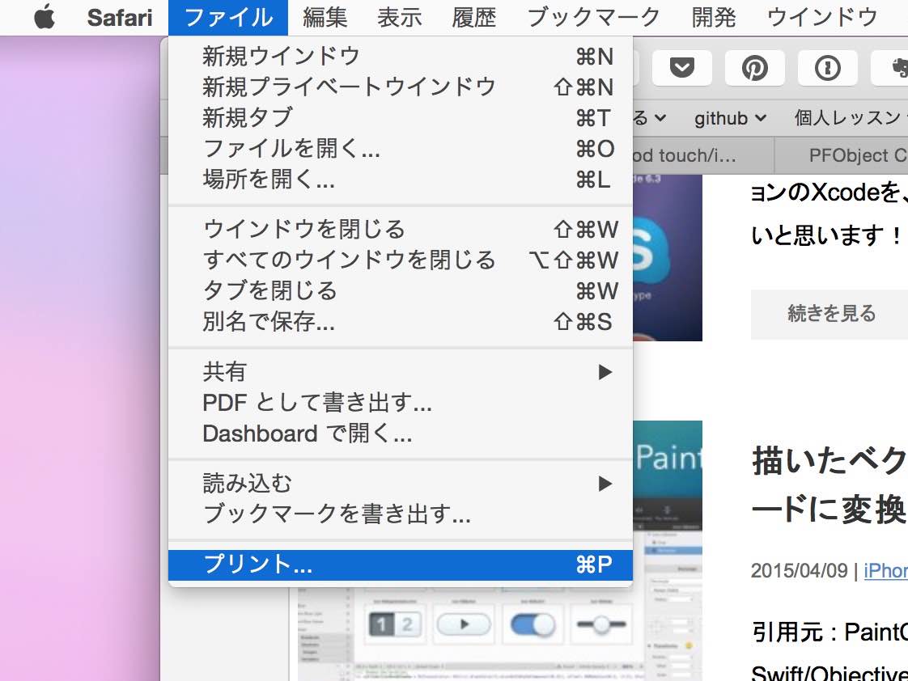Switch to the od touch/i… tab

click(x=703, y=155)
